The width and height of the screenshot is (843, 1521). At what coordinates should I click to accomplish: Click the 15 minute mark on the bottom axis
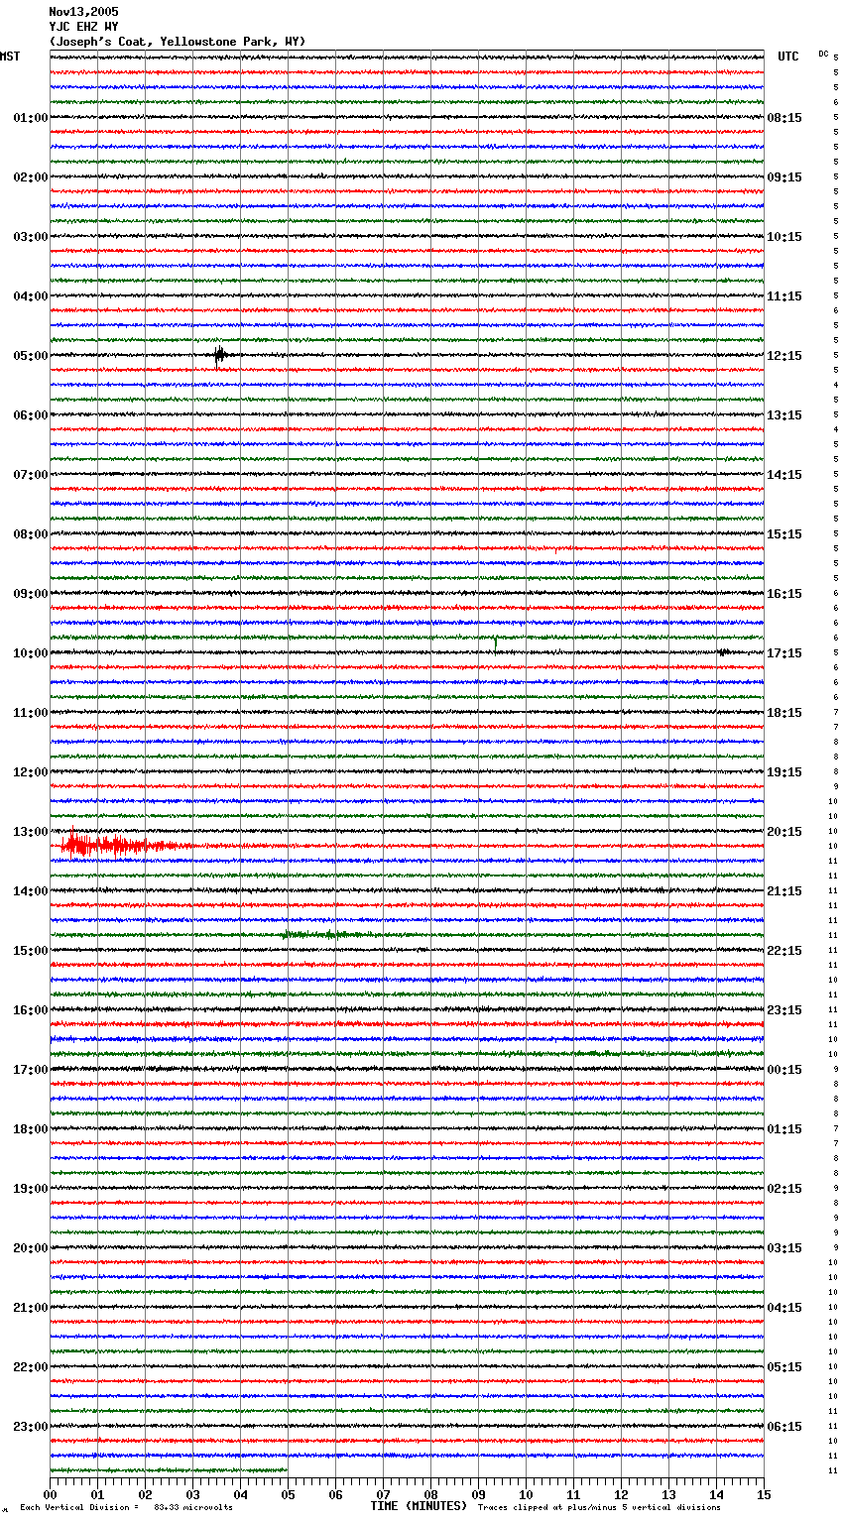pos(764,1494)
